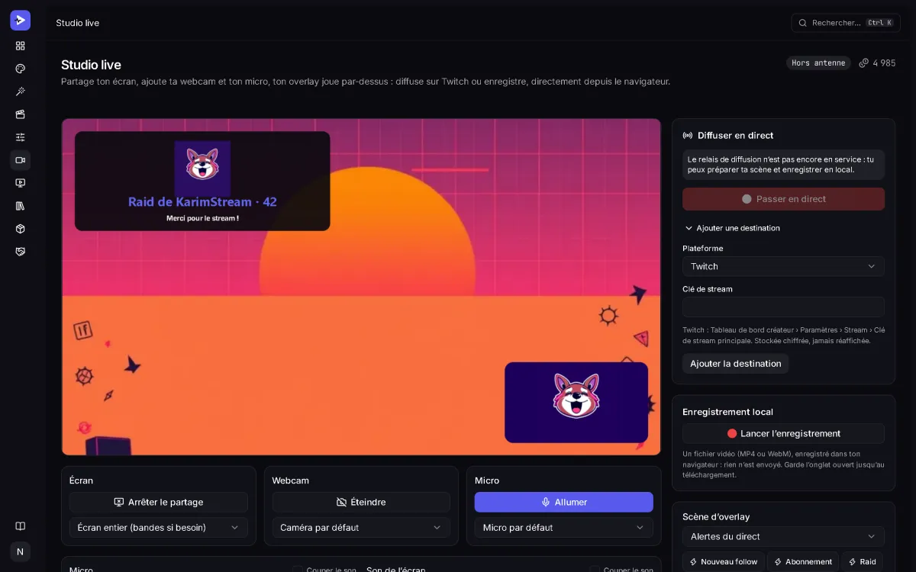Open the Alertes du direct scene dropdown
This screenshot has width=916, height=572.
(783, 536)
